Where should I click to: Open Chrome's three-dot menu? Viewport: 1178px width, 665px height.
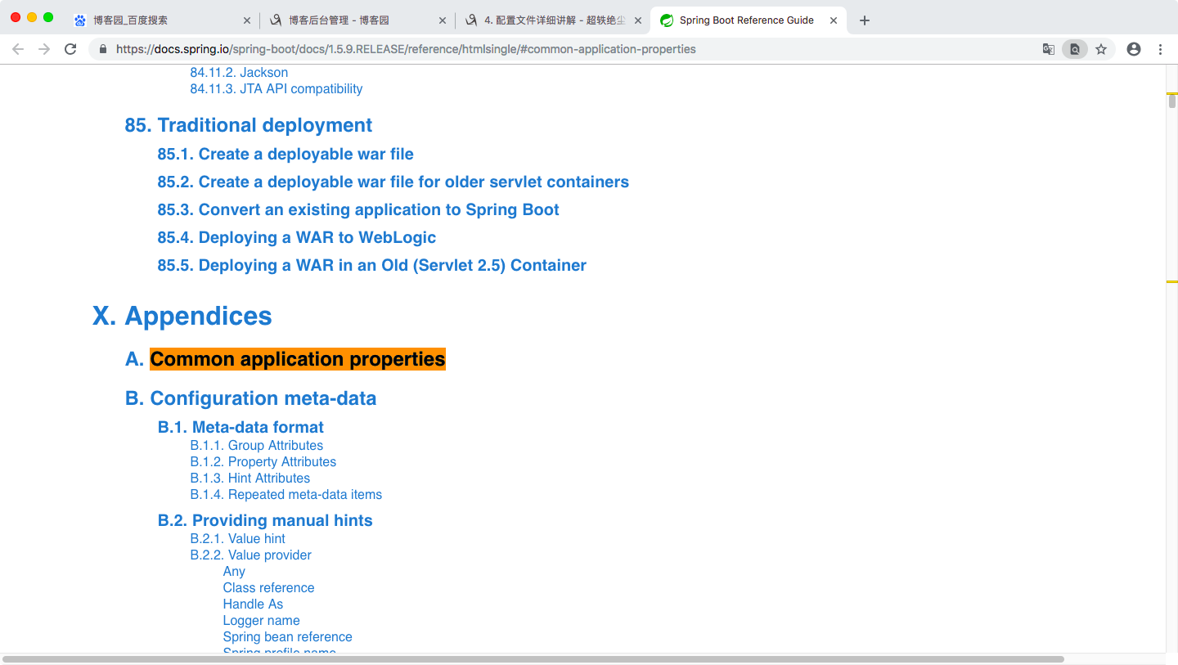1160,49
